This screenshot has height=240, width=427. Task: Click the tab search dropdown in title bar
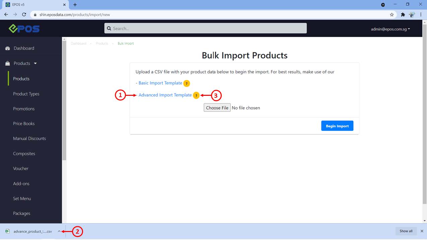[x=383, y=5]
